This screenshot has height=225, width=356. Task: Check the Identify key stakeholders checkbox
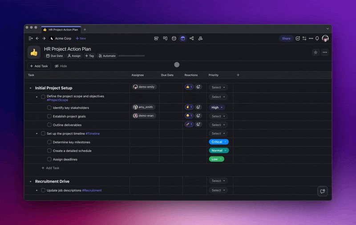[49, 107]
